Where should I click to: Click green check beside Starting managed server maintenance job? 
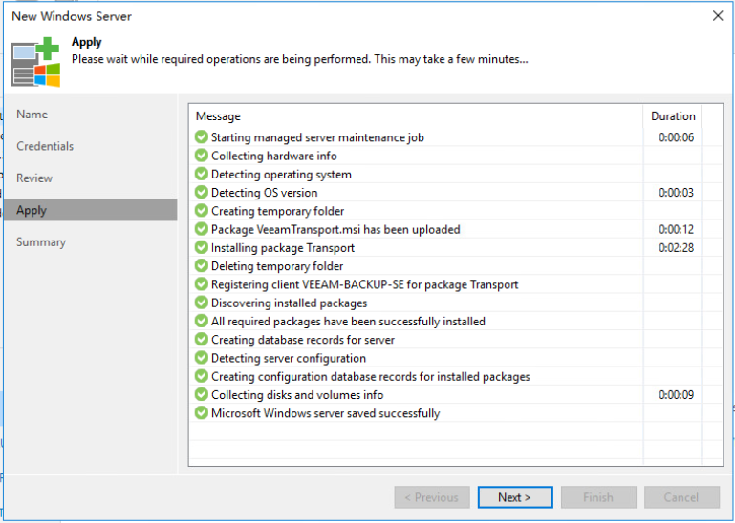[x=202, y=137]
